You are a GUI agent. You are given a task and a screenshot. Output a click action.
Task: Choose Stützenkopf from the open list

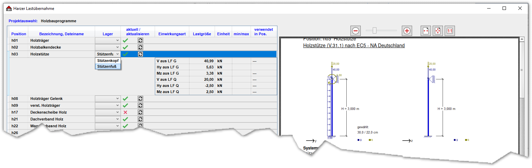(108, 61)
